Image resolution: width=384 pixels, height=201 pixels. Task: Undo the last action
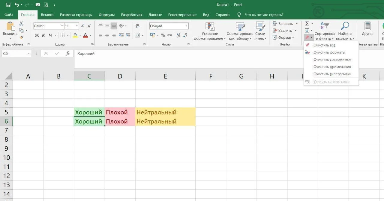coord(16,5)
